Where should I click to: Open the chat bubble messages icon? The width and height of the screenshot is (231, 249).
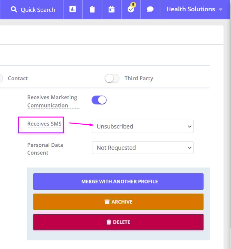150,10
